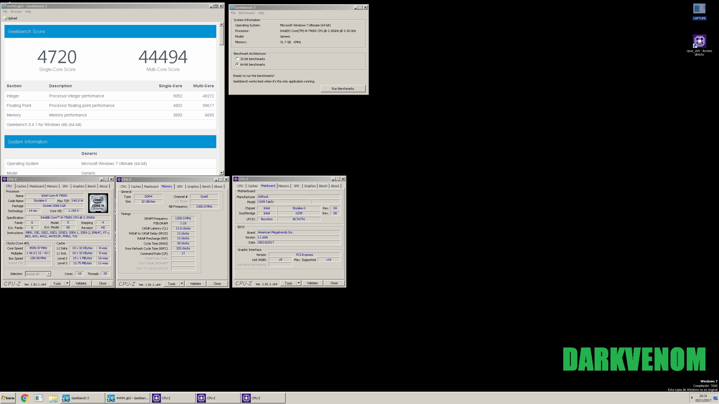Switch to Caches tab in CPU-Z CPU window

pyautogui.click(x=21, y=186)
